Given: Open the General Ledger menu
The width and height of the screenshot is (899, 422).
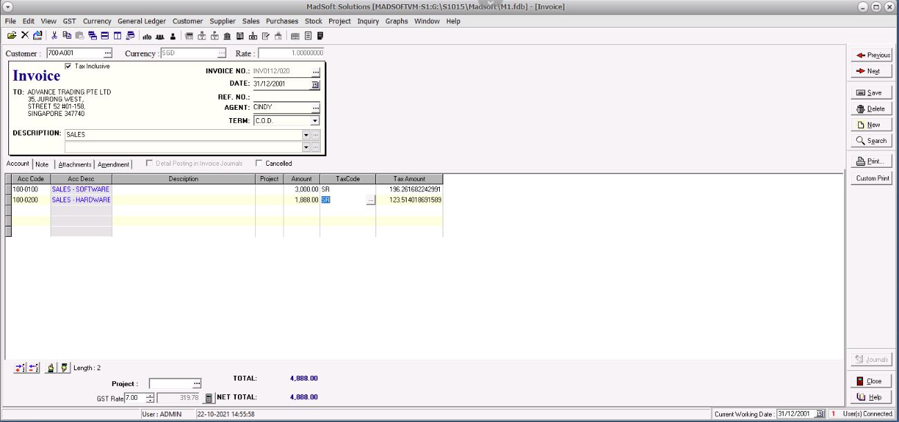Looking at the screenshot, I should [x=142, y=21].
